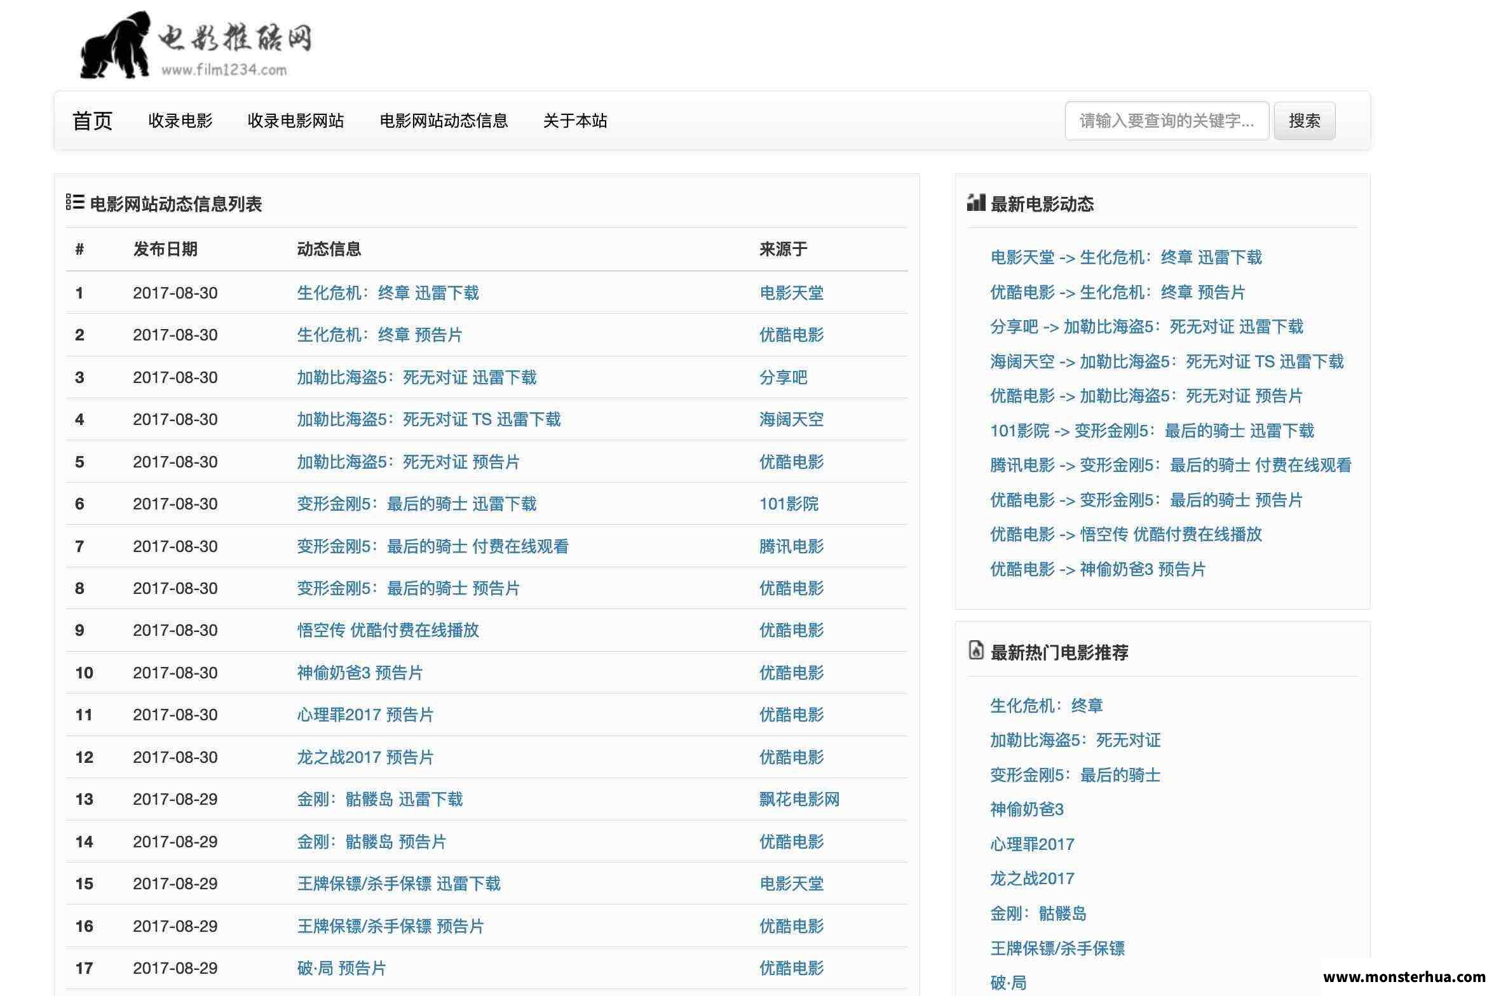Open hot movie 神偷奶爸3

coord(1027,809)
